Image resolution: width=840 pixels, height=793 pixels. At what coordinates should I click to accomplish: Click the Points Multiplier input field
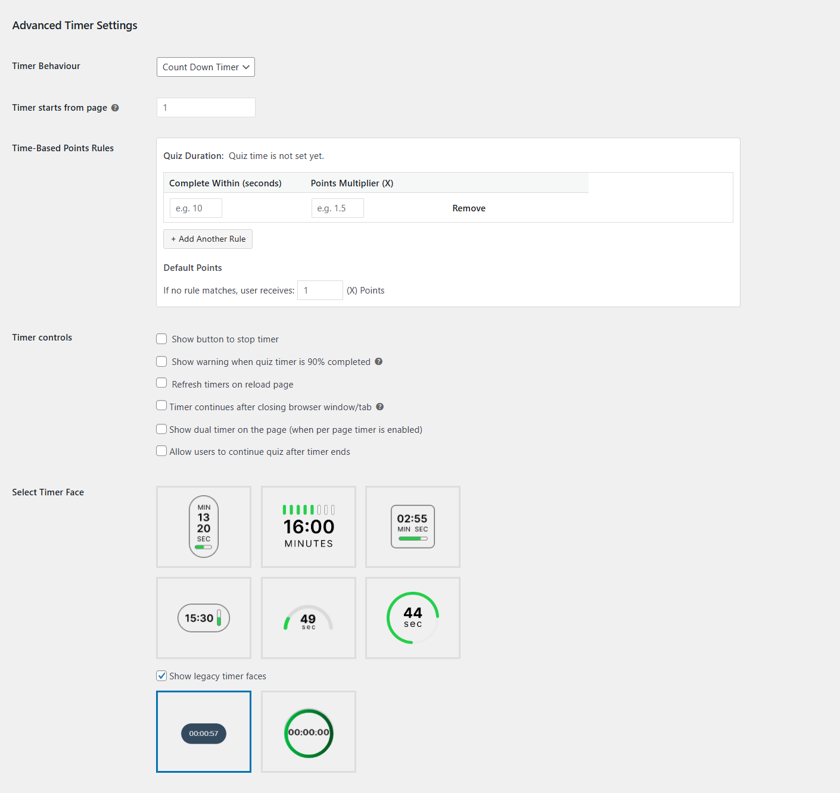[x=337, y=208]
